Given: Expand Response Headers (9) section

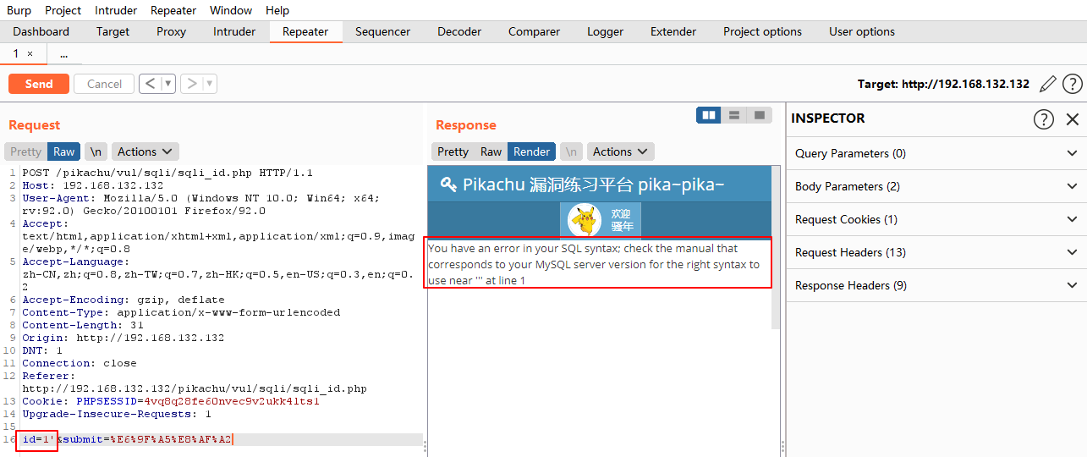Looking at the screenshot, I should tap(936, 285).
